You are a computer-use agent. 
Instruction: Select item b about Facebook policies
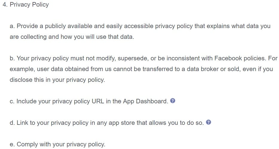[x=143, y=69]
